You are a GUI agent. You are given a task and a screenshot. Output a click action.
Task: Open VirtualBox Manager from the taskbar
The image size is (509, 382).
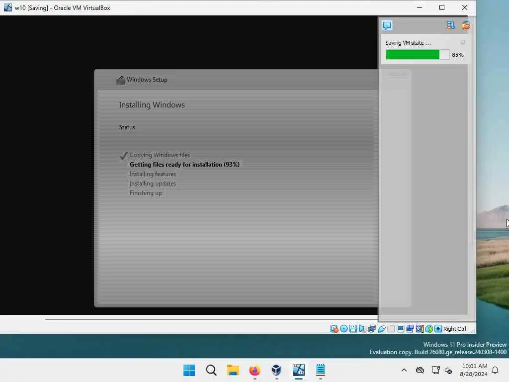click(x=276, y=370)
